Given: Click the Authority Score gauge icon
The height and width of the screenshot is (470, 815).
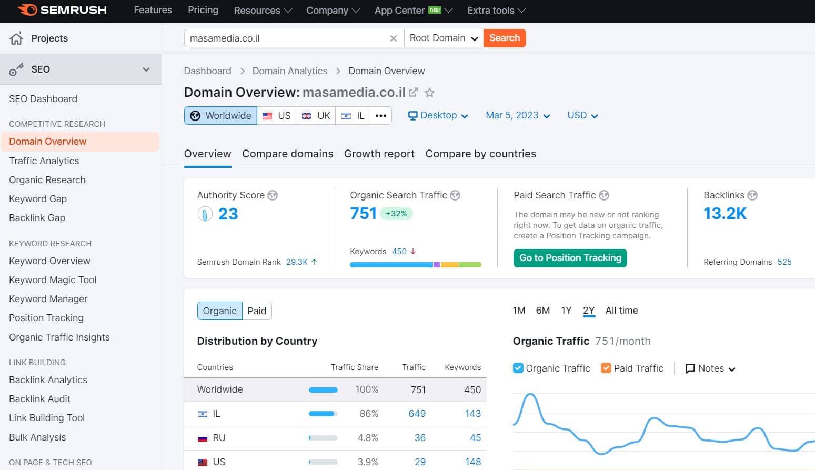Looking at the screenshot, I should 205,214.
